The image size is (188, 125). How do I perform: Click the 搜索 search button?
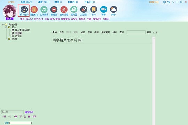[x=149, y=32]
